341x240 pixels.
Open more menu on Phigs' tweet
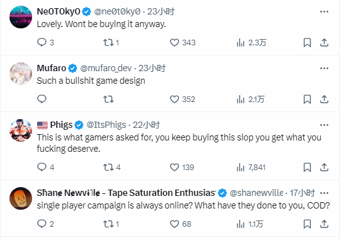point(324,125)
